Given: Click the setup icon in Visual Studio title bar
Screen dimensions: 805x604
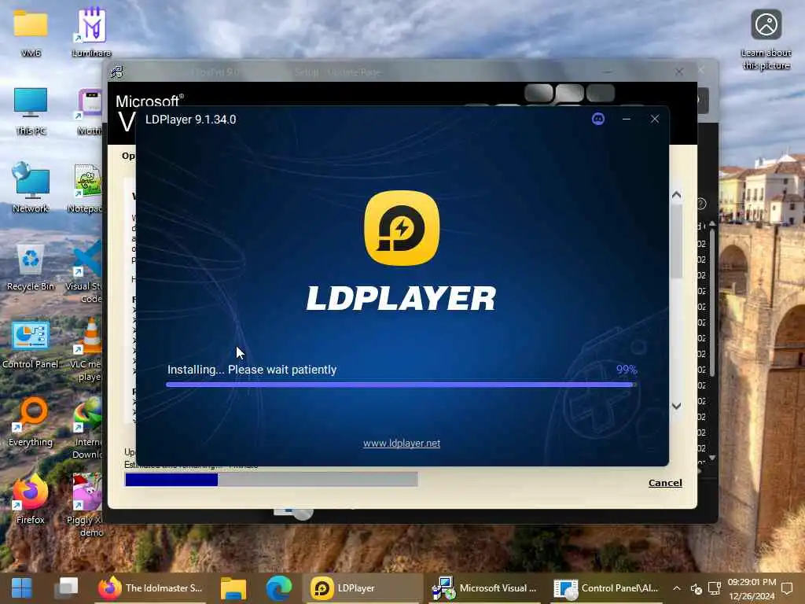Looking at the screenshot, I should point(117,72).
